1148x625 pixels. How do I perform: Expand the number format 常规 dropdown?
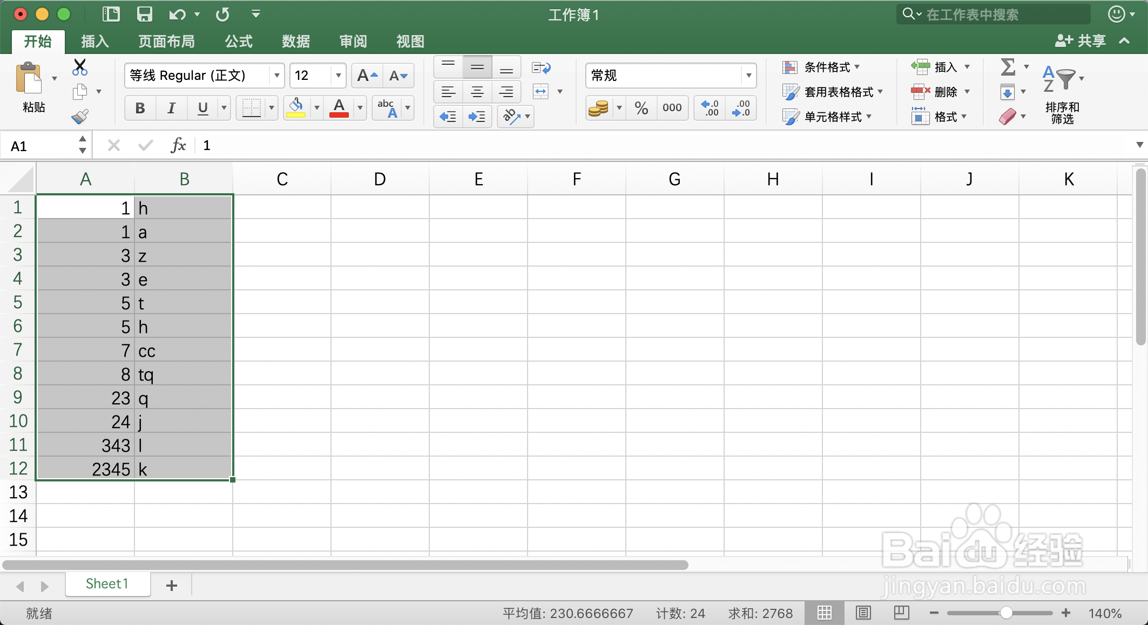click(748, 76)
